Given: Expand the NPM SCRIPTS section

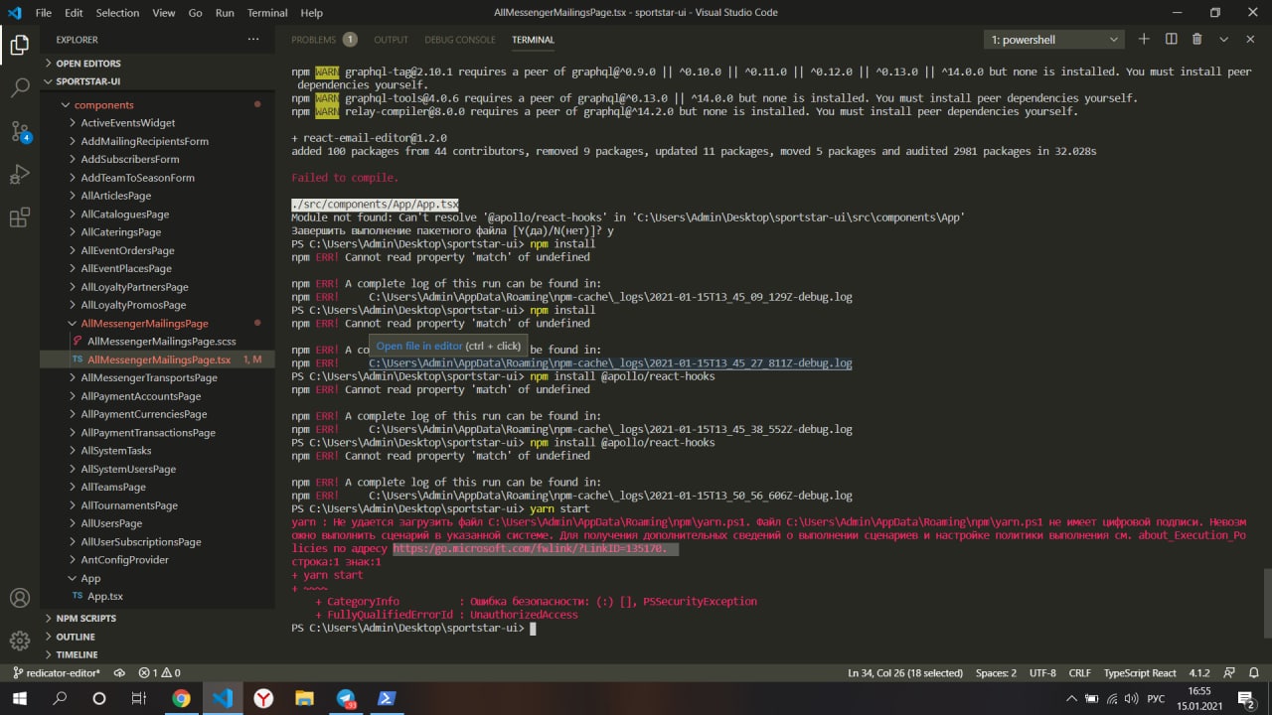Looking at the screenshot, I should [85, 618].
